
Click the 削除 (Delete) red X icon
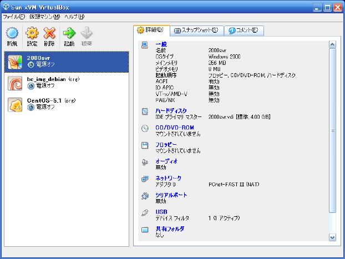[49, 33]
